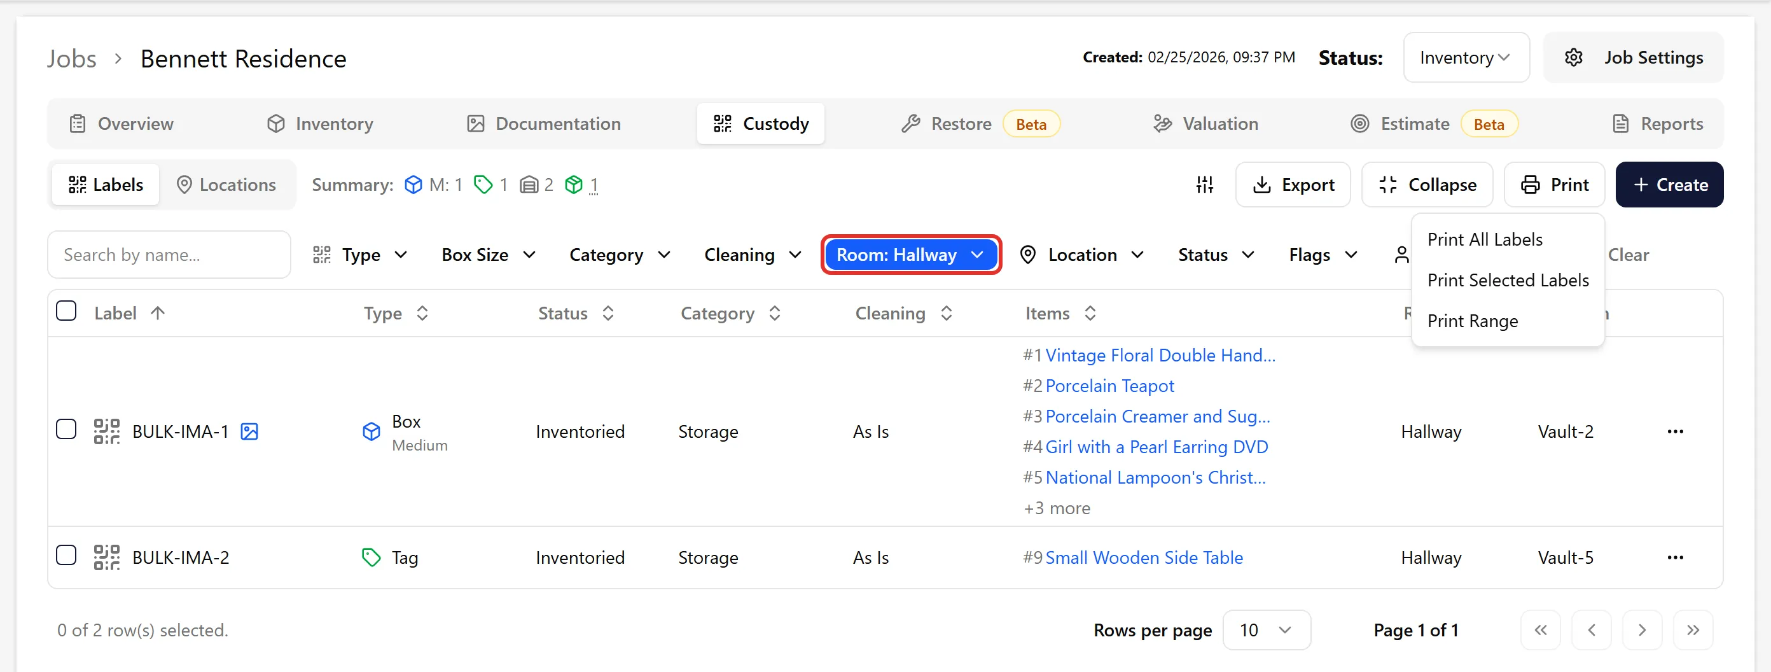Click QR code icon next to BULK-IMA-1
The width and height of the screenshot is (1771, 672).
107,431
